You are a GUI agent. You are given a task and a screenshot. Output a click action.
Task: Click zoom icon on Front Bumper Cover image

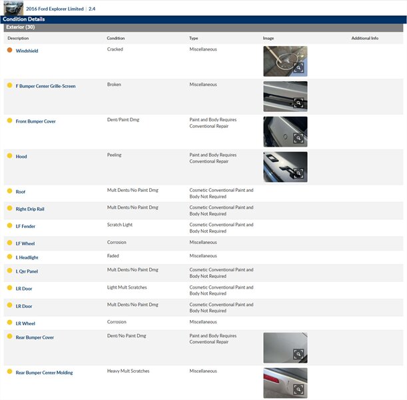299,139
